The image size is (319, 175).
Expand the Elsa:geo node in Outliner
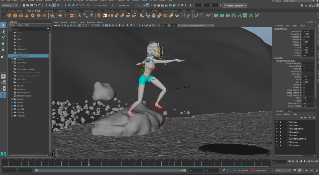tap(12, 59)
